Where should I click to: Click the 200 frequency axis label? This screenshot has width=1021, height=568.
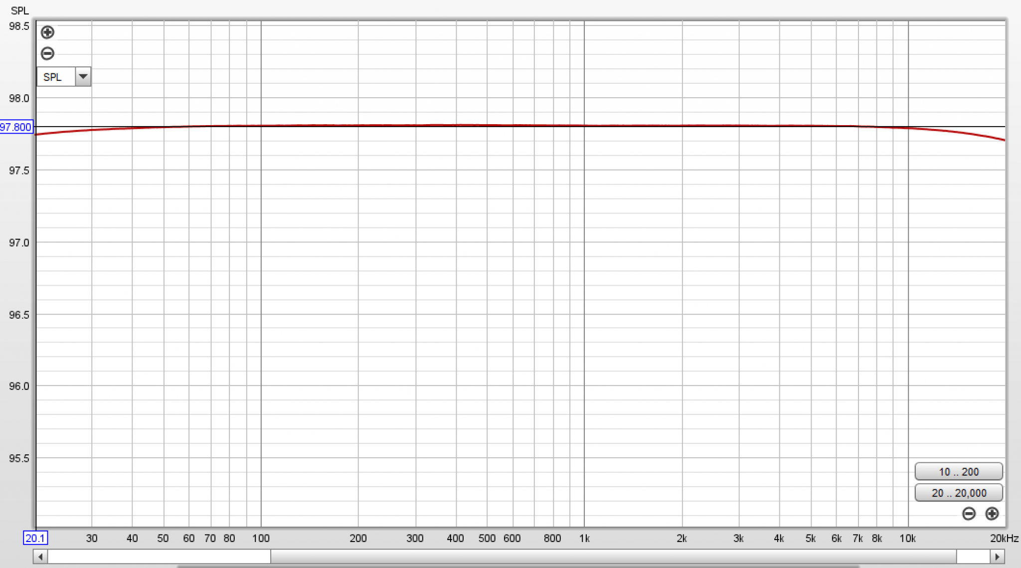pyautogui.click(x=358, y=539)
